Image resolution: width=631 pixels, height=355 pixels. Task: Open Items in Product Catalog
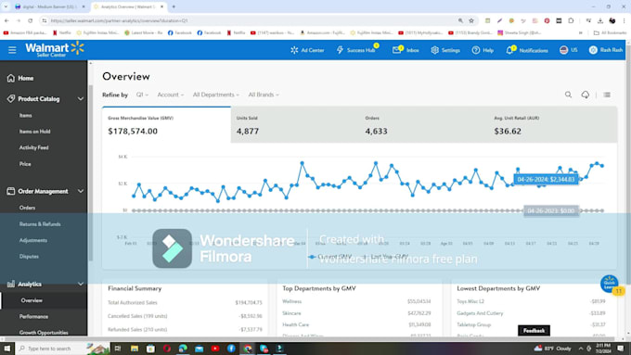point(25,115)
